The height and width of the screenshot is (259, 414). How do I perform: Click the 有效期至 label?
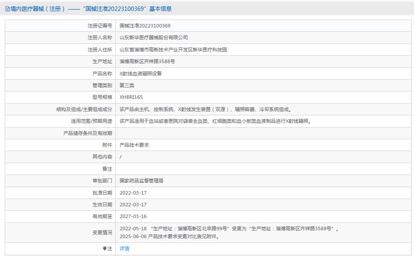tap(102, 216)
